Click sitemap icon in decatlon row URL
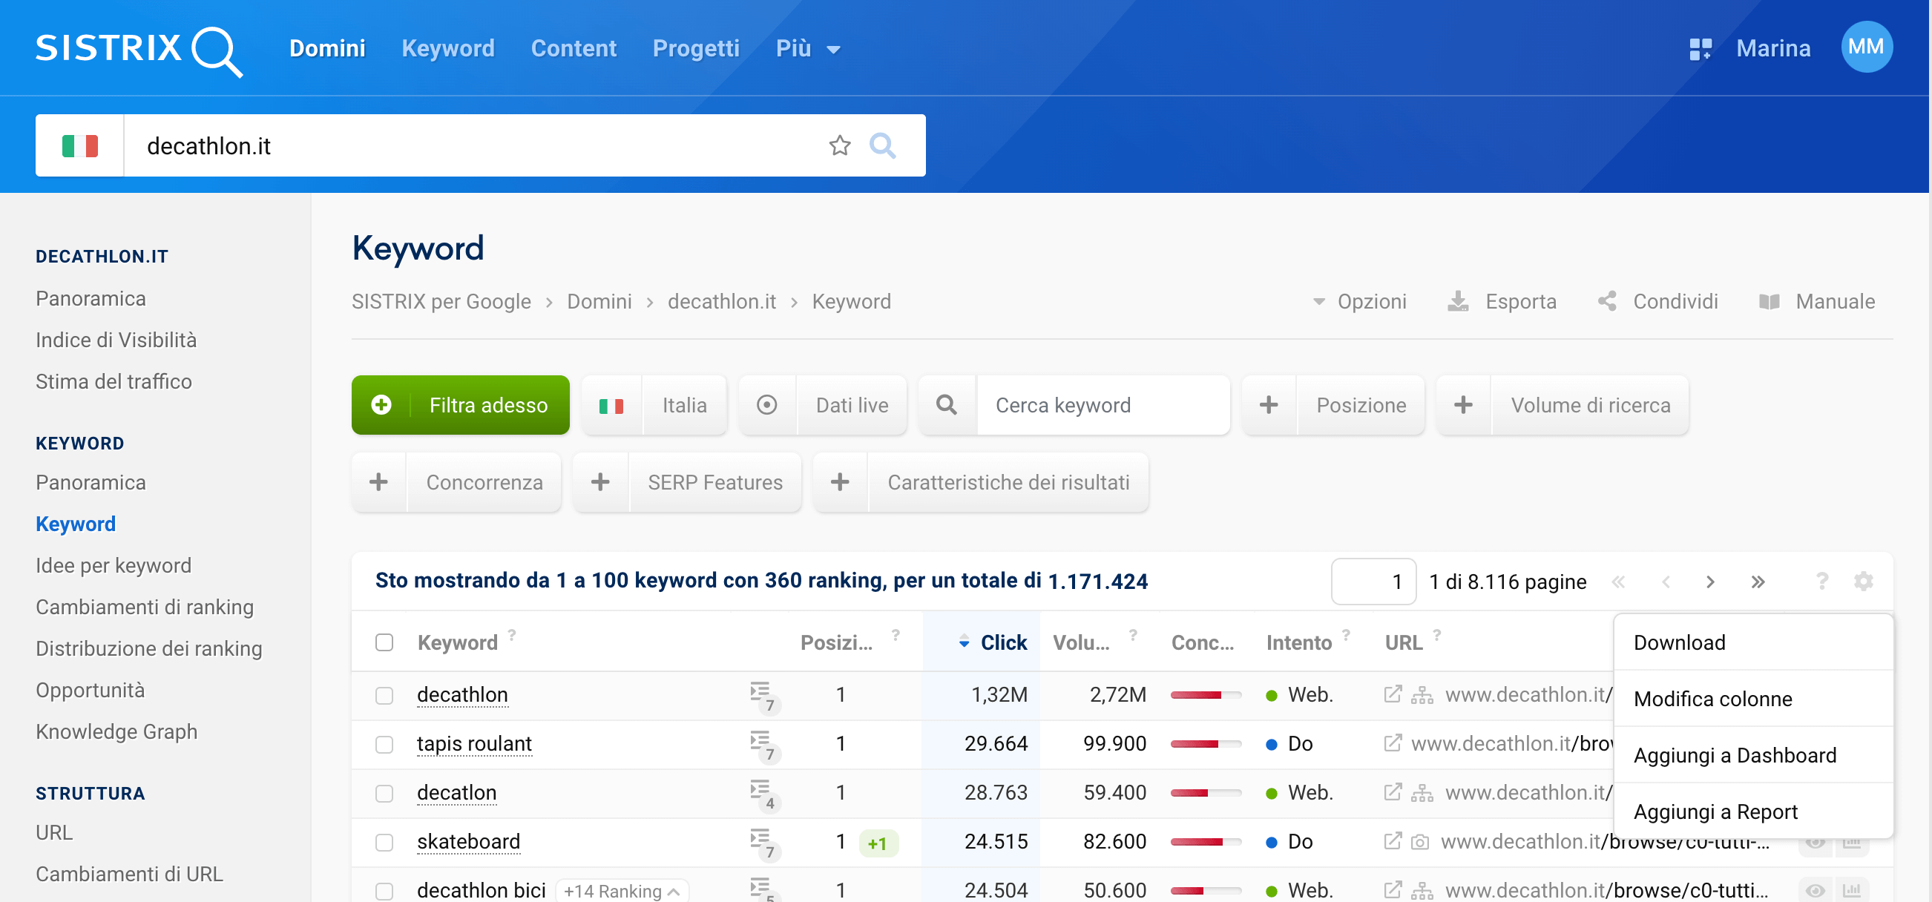 (x=1422, y=792)
